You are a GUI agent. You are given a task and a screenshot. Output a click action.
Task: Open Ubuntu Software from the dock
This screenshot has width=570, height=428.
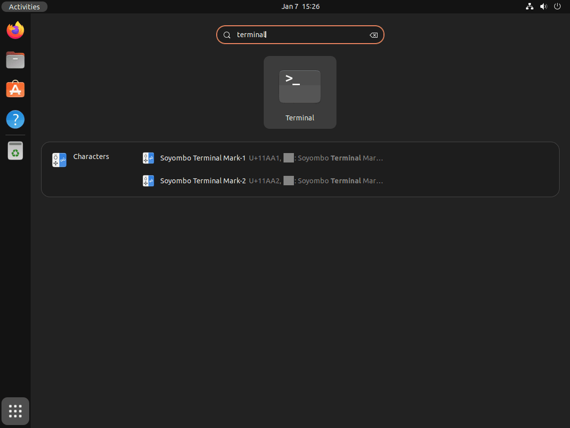15,90
